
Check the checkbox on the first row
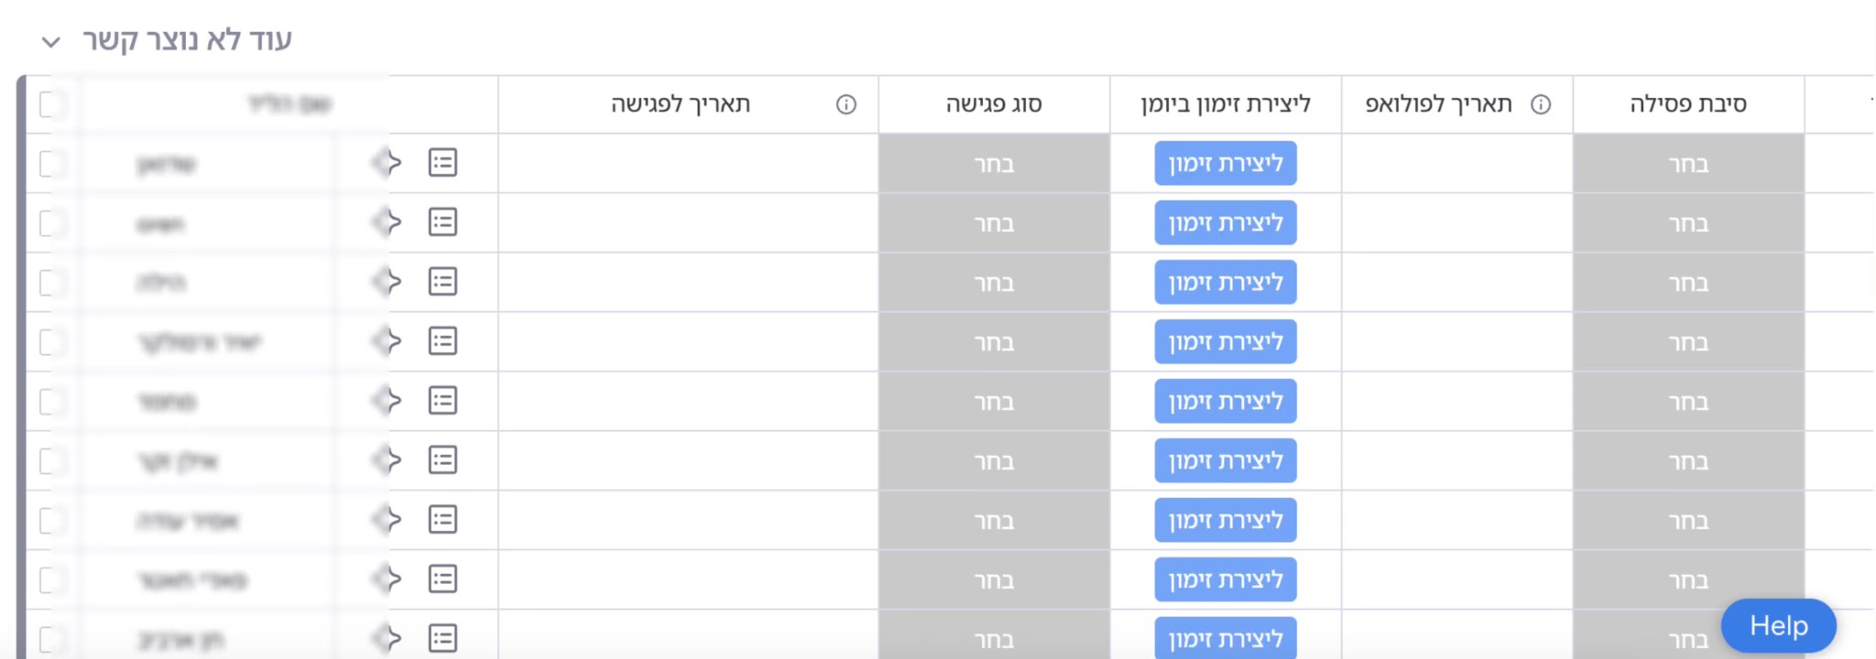click(52, 162)
